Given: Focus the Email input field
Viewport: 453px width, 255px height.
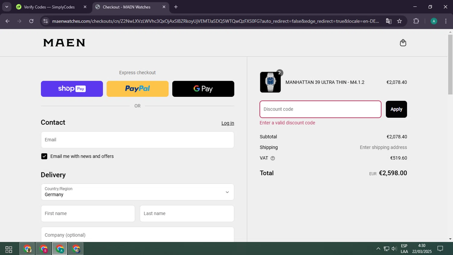Looking at the screenshot, I should (x=137, y=140).
